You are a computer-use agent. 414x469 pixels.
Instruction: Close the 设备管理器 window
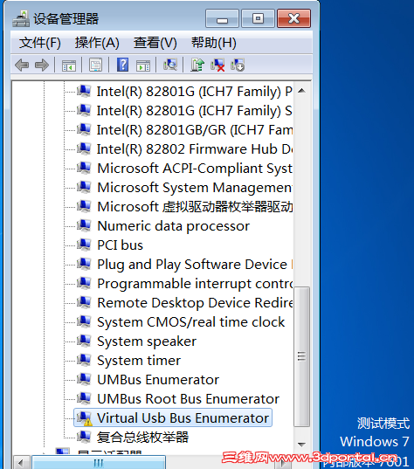293,18
